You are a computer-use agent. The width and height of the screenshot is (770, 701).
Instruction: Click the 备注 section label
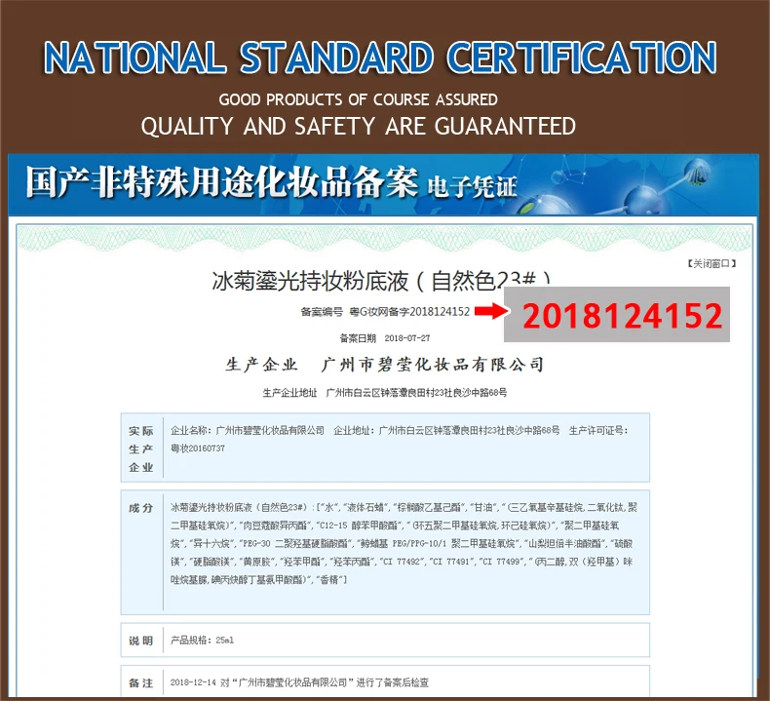coord(141,682)
